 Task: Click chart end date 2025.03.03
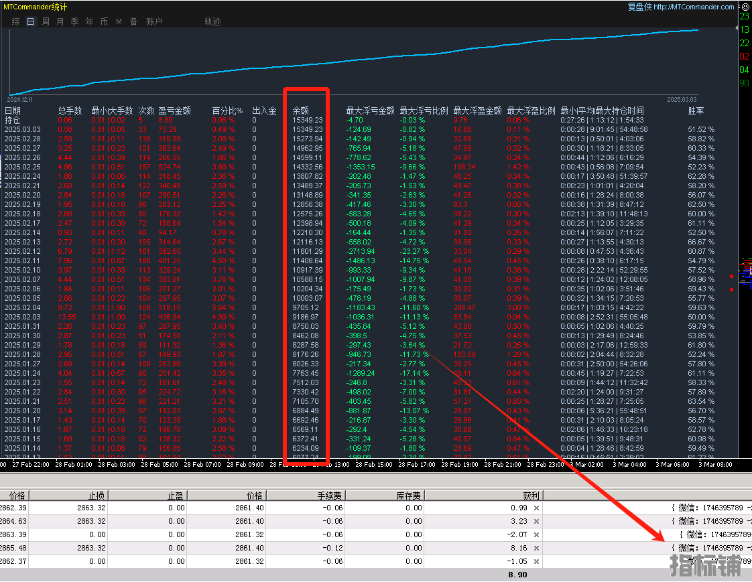click(x=682, y=100)
